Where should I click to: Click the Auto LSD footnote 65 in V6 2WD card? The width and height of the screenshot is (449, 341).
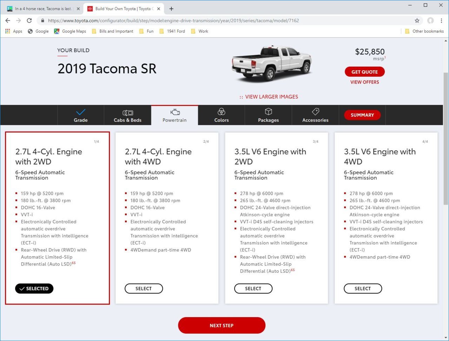[293, 270]
